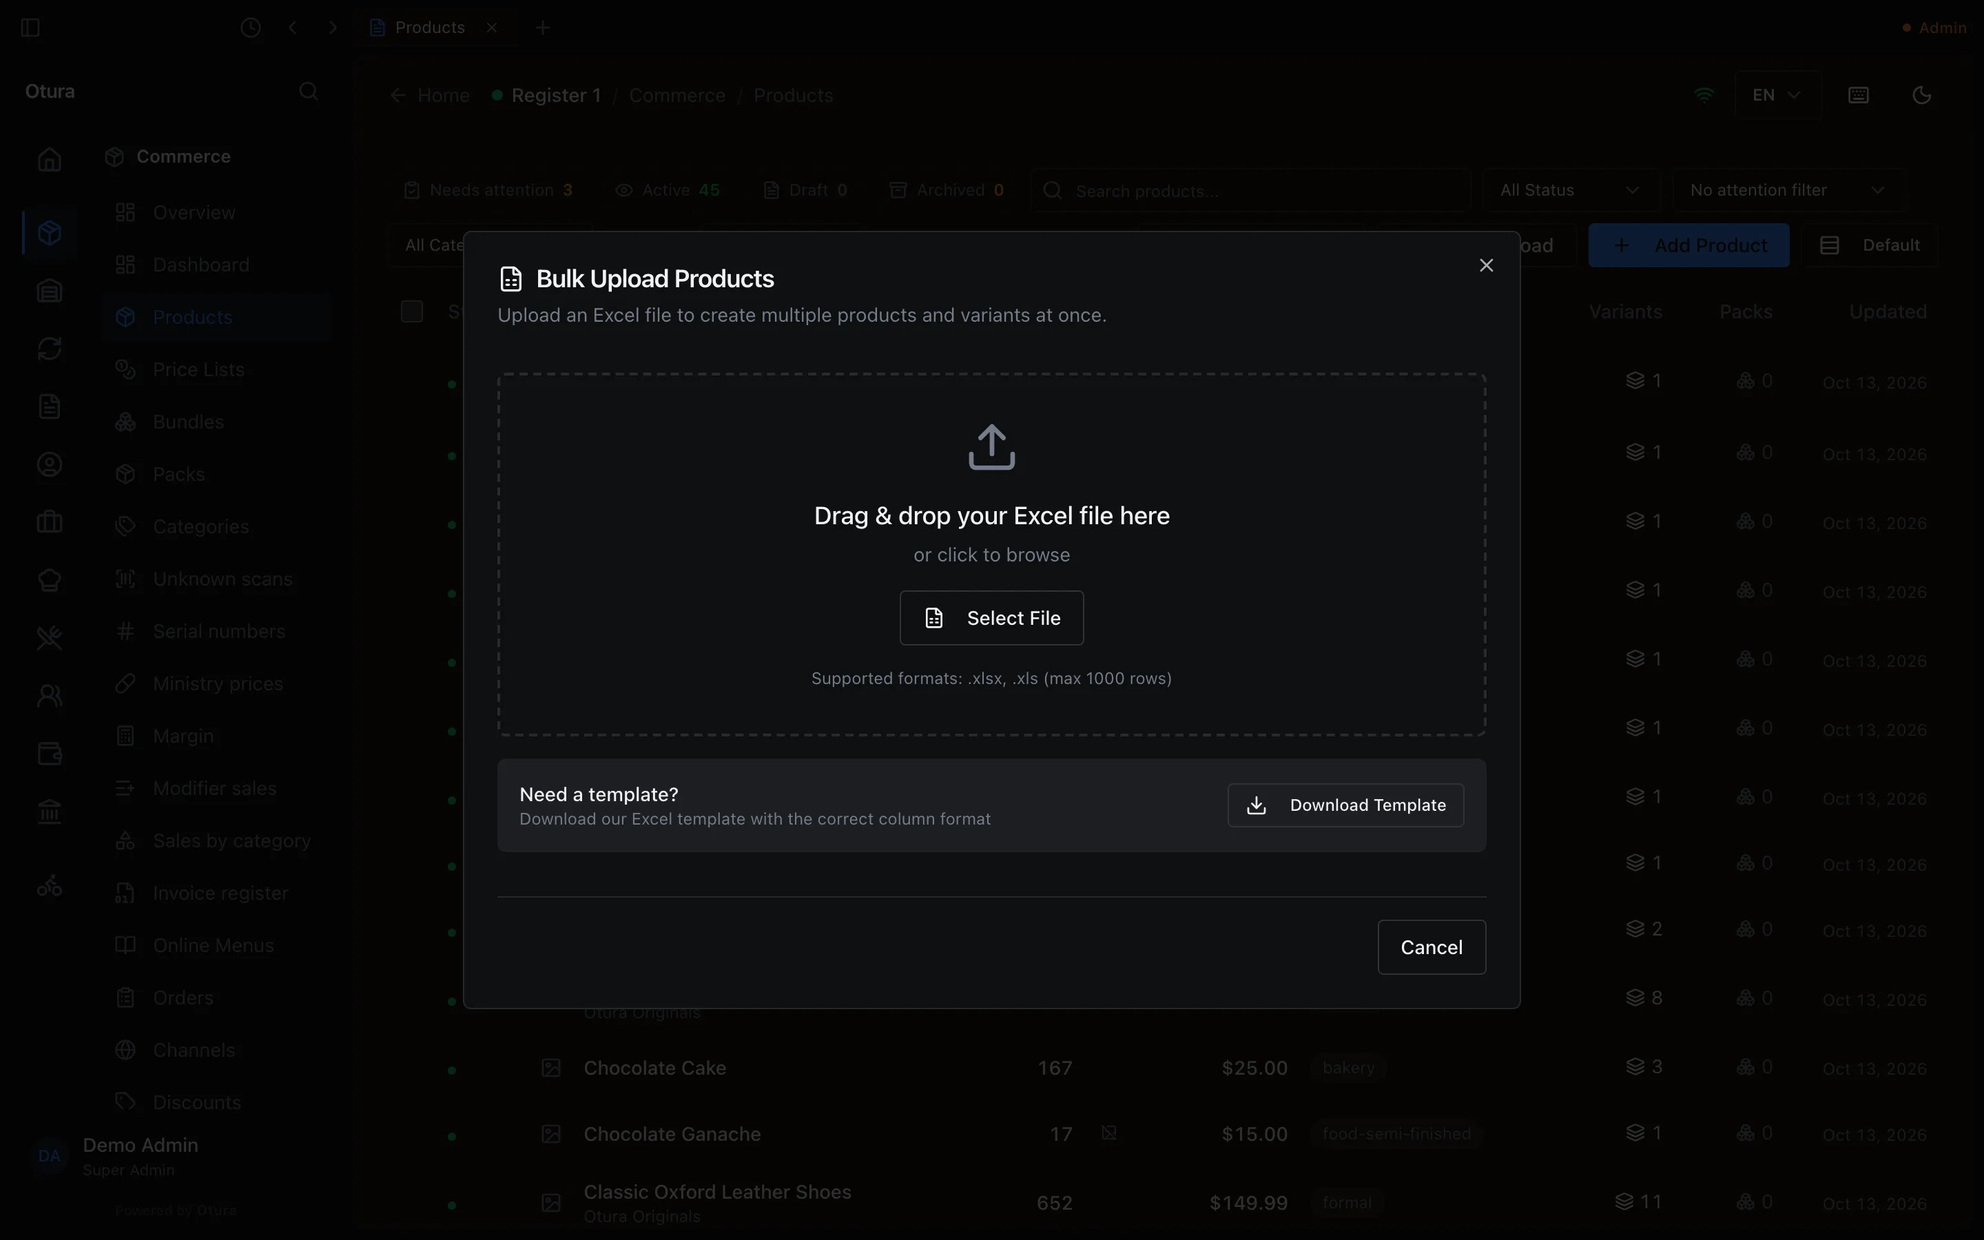Image resolution: width=1984 pixels, height=1240 pixels.
Task: Toggle dark mode moon icon
Action: (x=1921, y=95)
